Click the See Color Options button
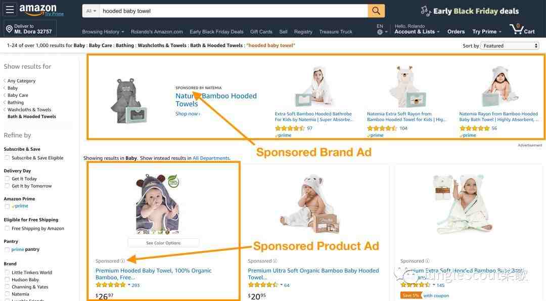Viewport: 546px width, 301px height. [163, 243]
